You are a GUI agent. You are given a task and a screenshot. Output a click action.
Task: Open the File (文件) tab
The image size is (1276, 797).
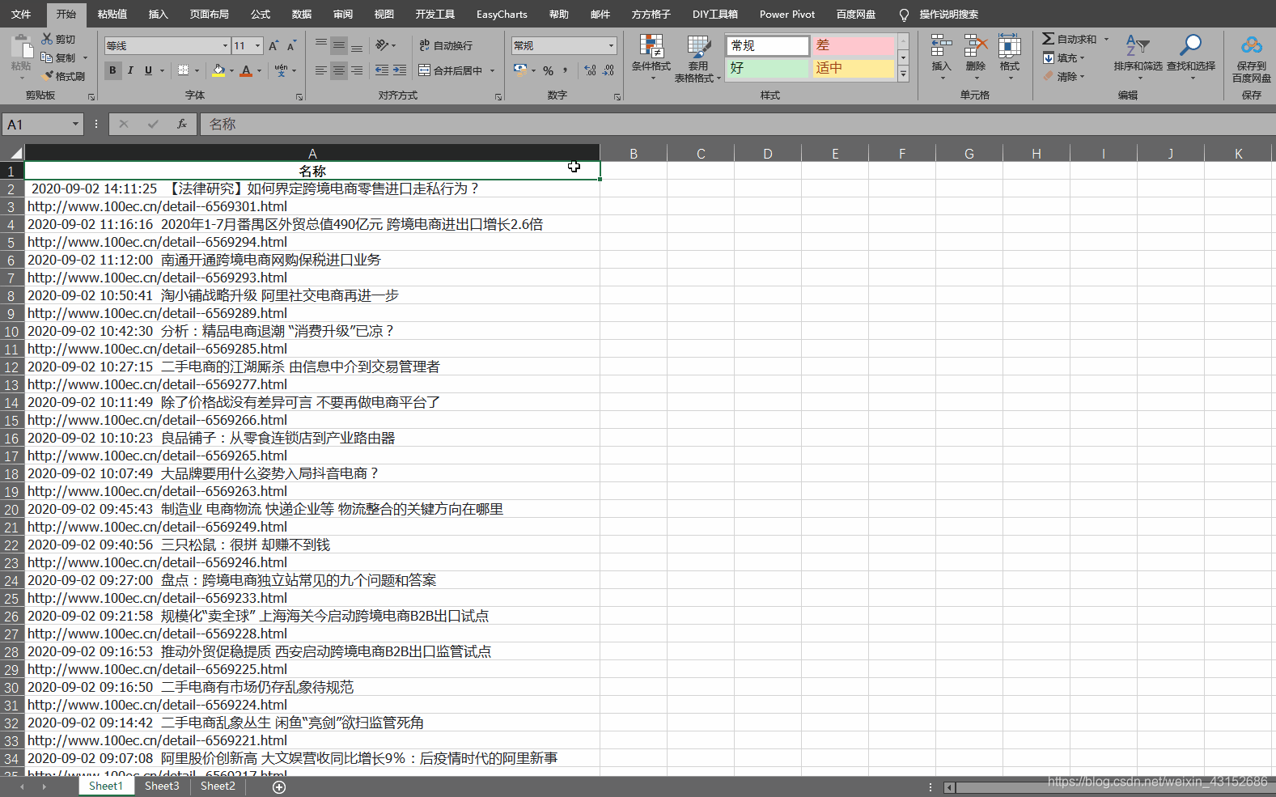pyautogui.click(x=21, y=14)
